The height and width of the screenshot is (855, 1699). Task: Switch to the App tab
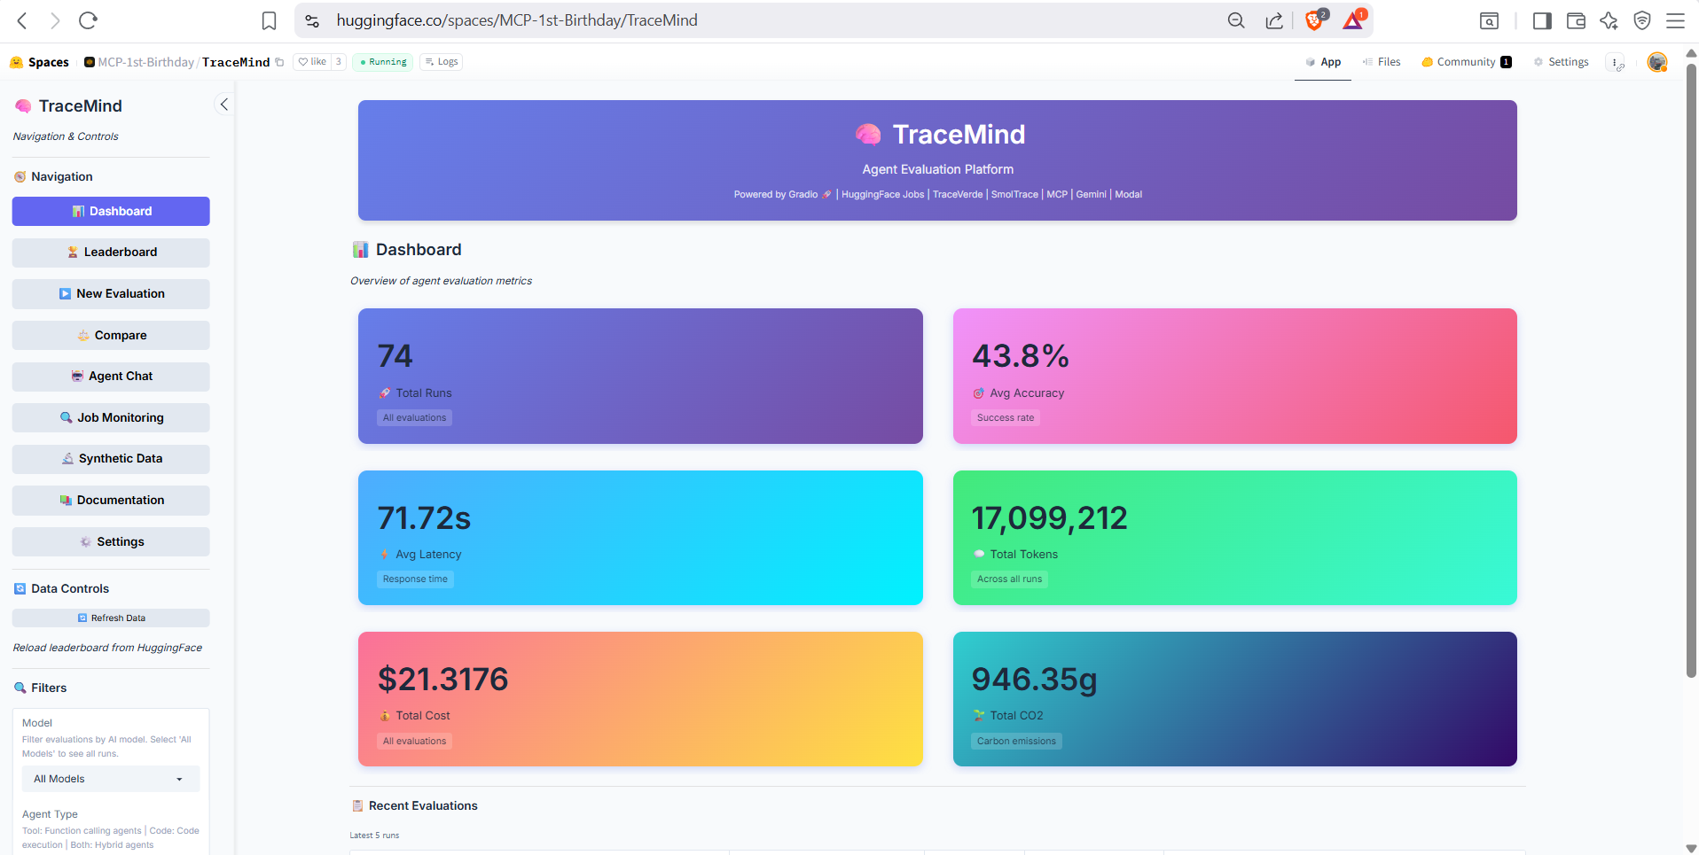[x=1323, y=62]
